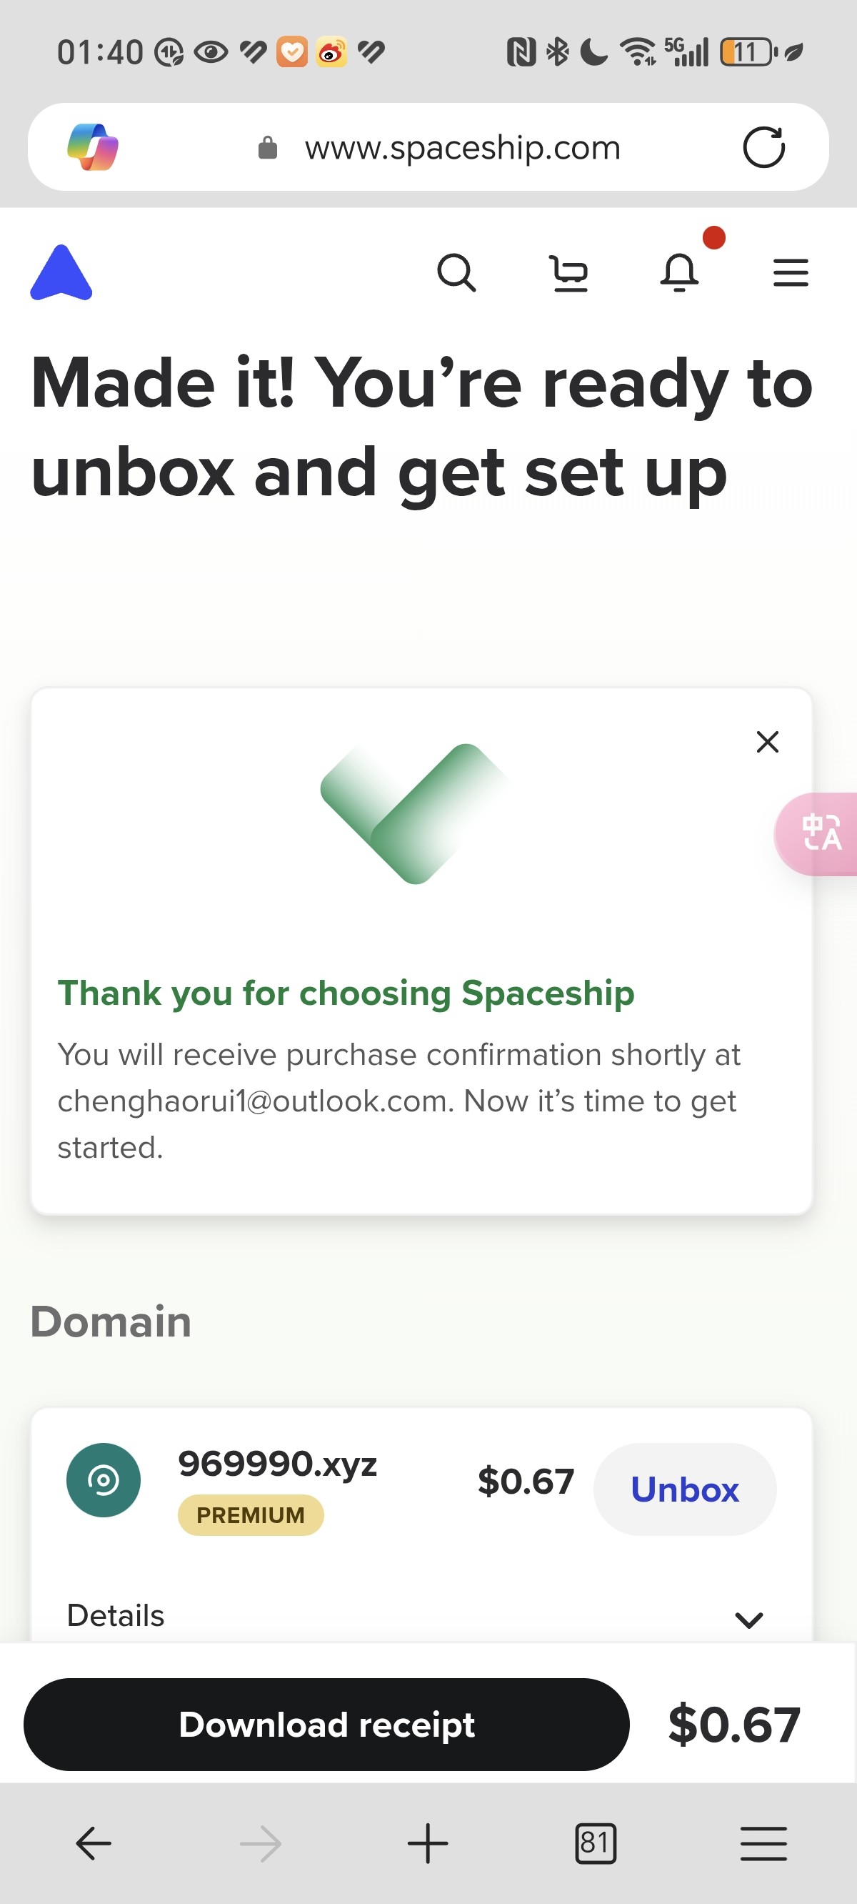The height and width of the screenshot is (1904, 857).
Task: Tap the PREMIUM badge label
Action: pos(251,1514)
